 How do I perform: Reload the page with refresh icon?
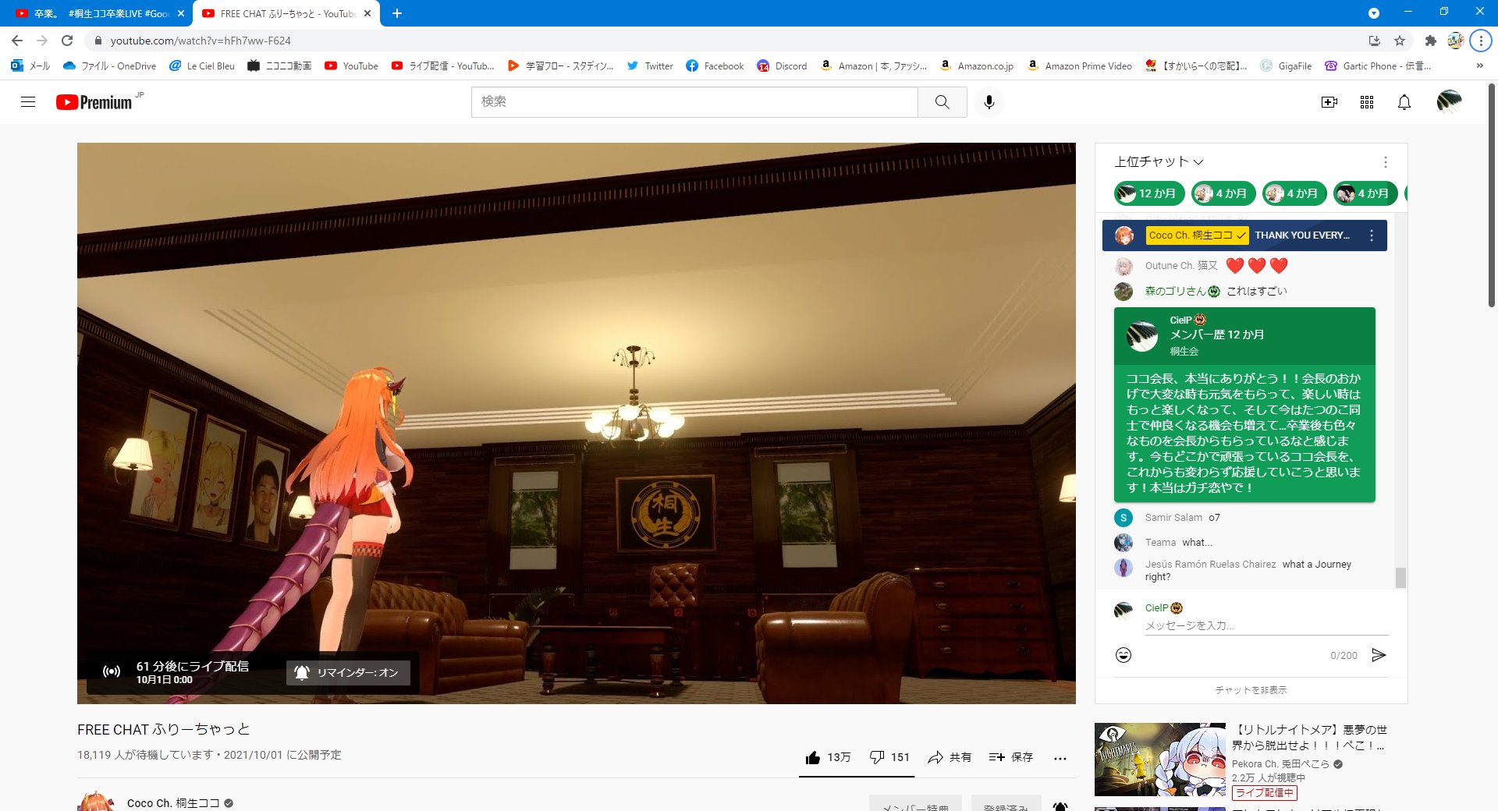[x=67, y=41]
